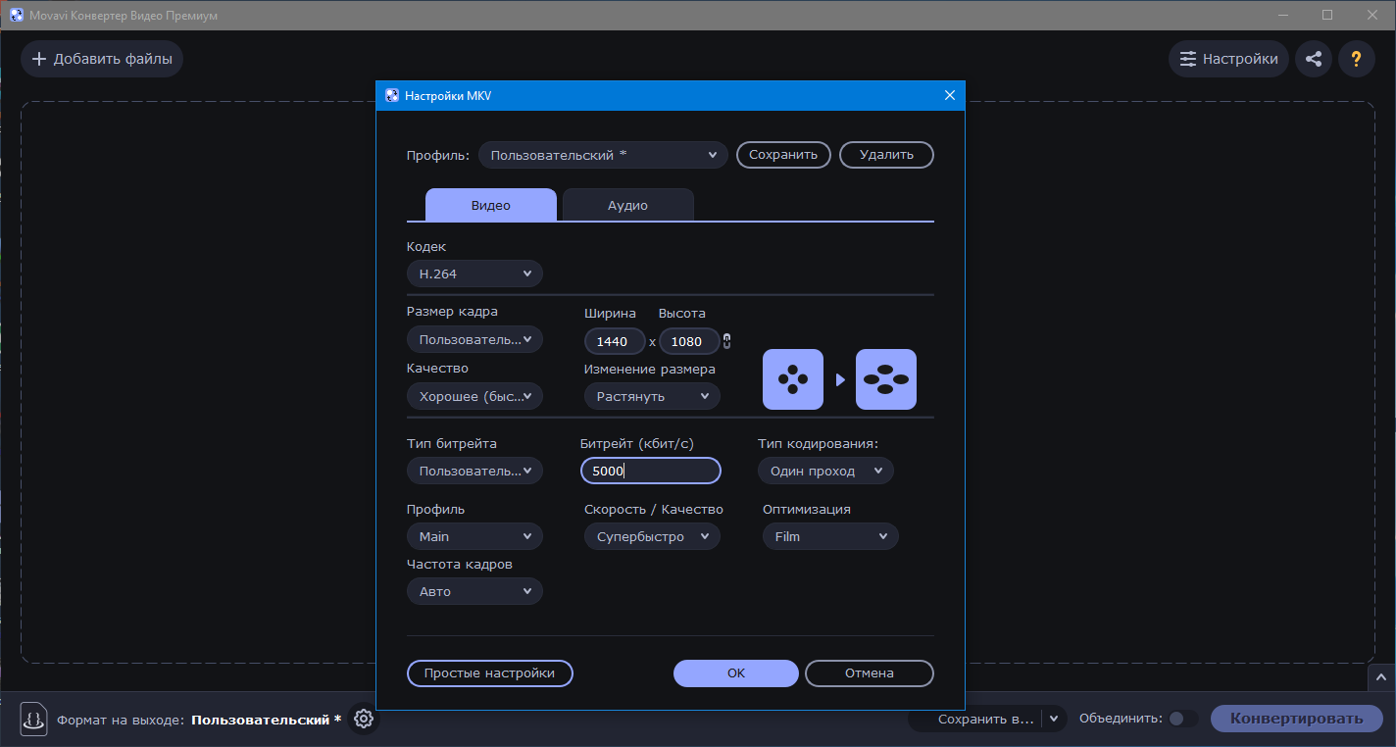Open the Изменение размера dropdown

click(x=652, y=396)
